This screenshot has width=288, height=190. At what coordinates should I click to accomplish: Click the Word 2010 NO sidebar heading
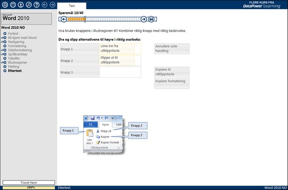coord(13,27)
